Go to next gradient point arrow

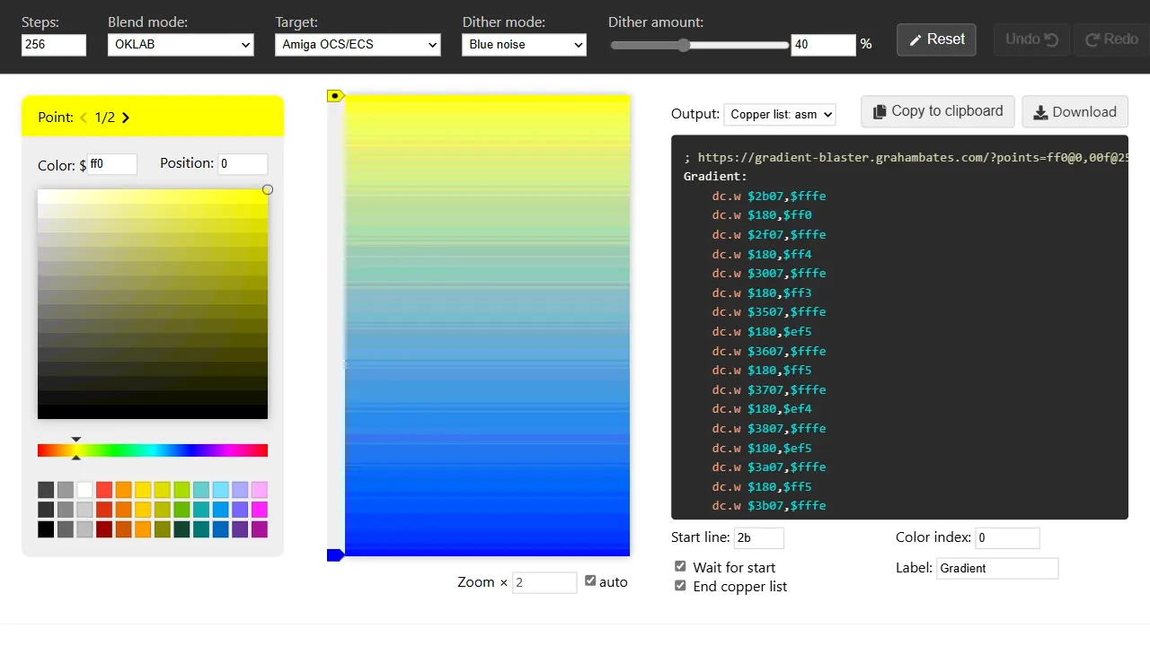(125, 118)
